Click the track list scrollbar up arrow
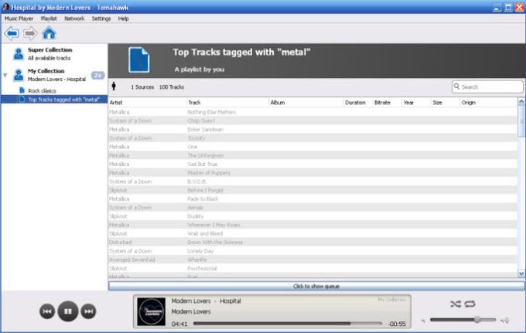The width and height of the screenshot is (526, 333). point(521,101)
